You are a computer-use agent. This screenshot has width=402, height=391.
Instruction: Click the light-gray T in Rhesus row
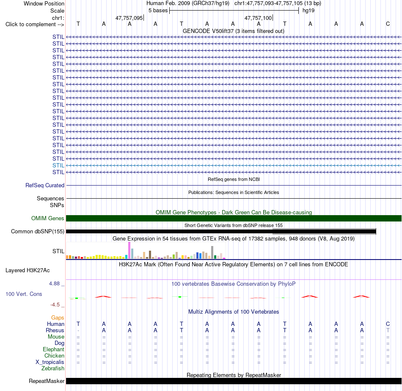pos(388,330)
